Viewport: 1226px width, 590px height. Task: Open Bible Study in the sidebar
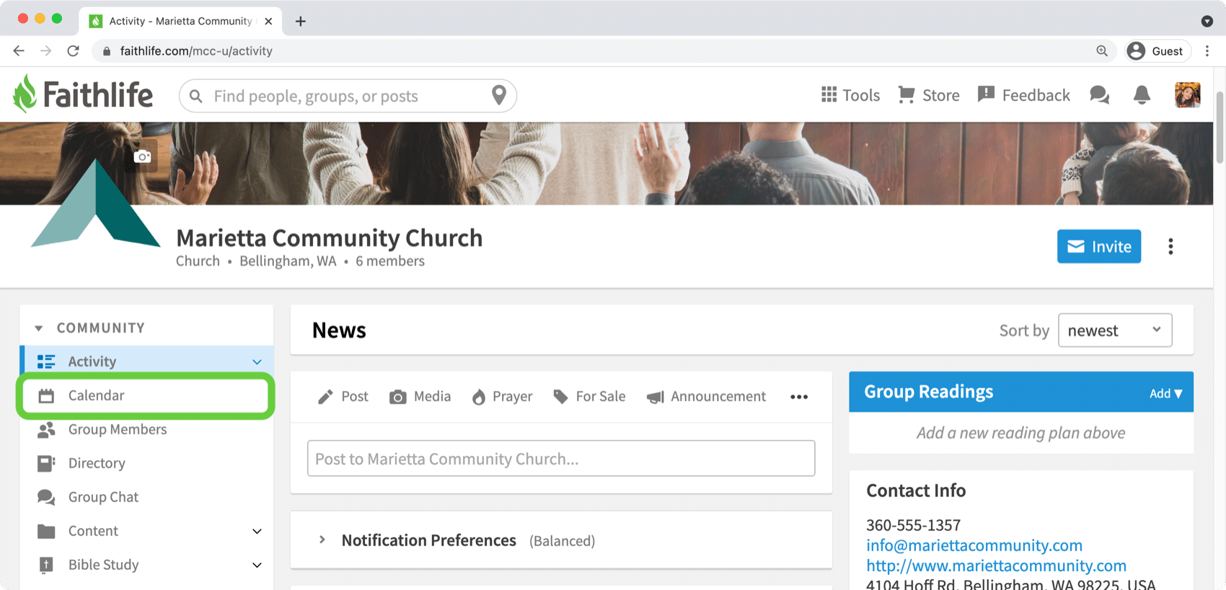[x=146, y=565]
